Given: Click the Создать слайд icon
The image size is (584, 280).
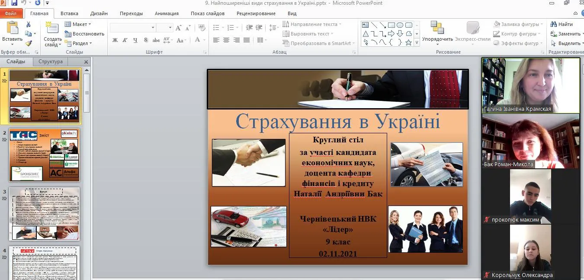Looking at the screenshot, I should coord(53,34).
